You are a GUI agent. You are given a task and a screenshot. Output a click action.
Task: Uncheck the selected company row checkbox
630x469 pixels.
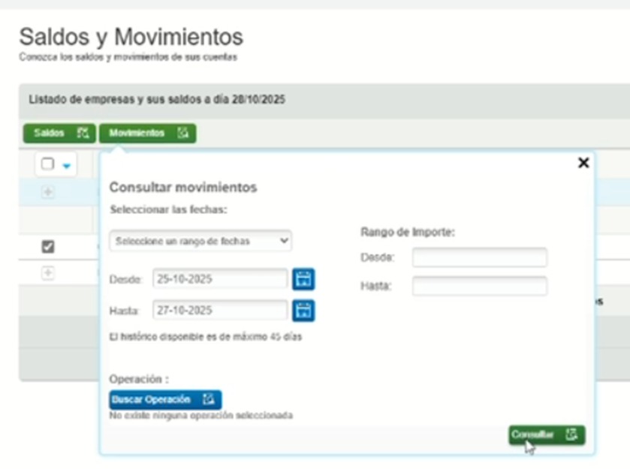pyautogui.click(x=47, y=246)
